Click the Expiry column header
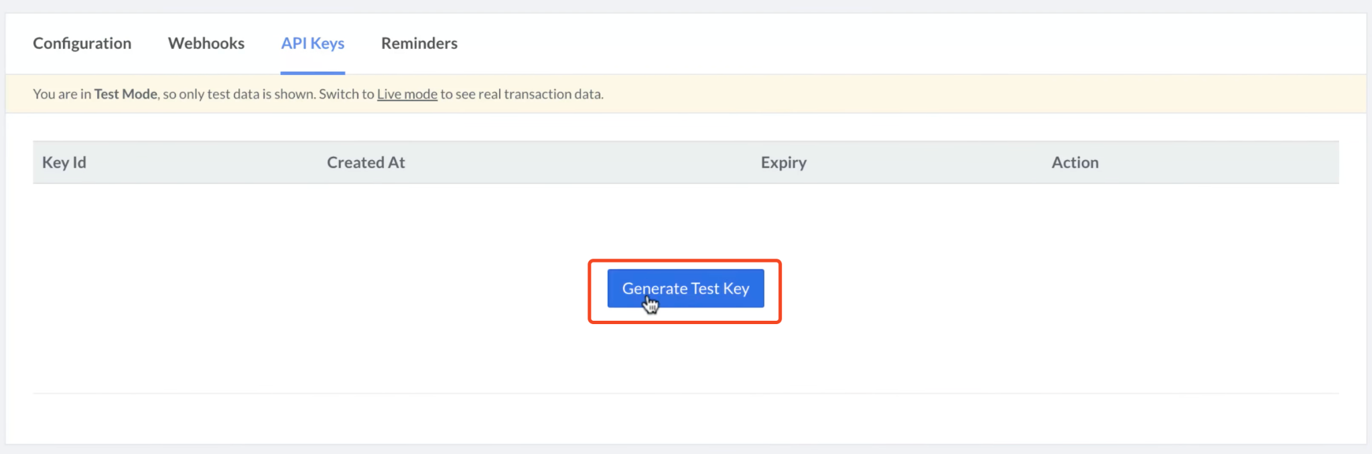 tap(783, 163)
